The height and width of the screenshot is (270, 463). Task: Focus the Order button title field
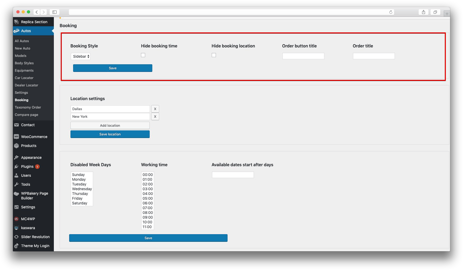(303, 56)
